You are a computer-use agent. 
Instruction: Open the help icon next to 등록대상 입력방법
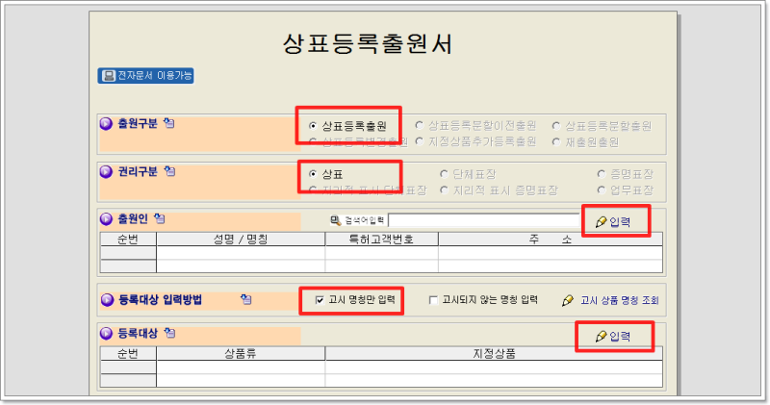pos(246,299)
